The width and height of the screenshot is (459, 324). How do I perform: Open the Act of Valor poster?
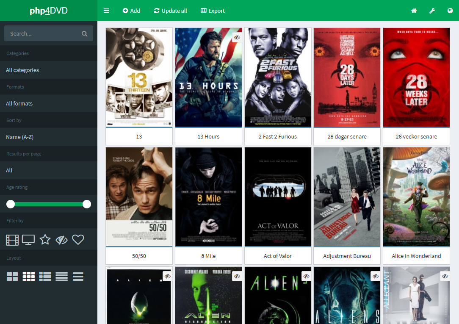tap(278, 197)
